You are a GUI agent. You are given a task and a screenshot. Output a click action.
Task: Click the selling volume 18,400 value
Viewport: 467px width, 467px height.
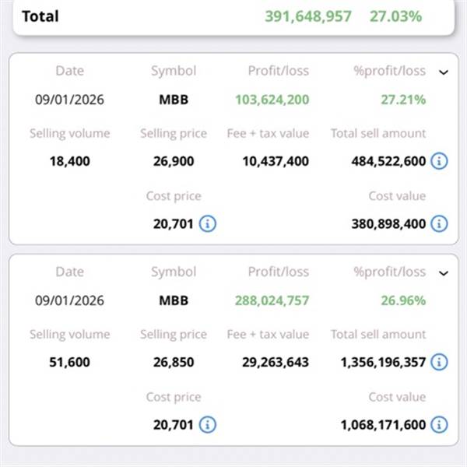click(x=69, y=161)
